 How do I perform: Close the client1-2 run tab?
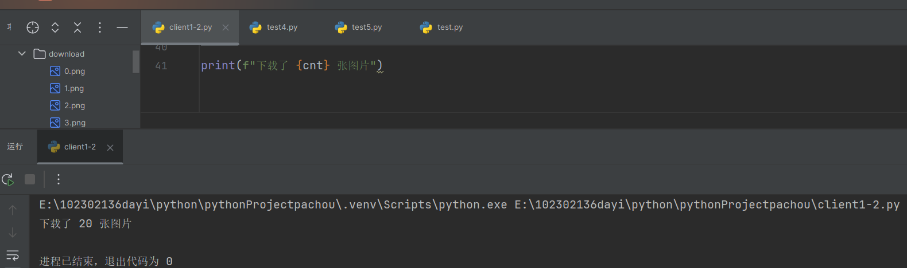(x=110, y=148)
